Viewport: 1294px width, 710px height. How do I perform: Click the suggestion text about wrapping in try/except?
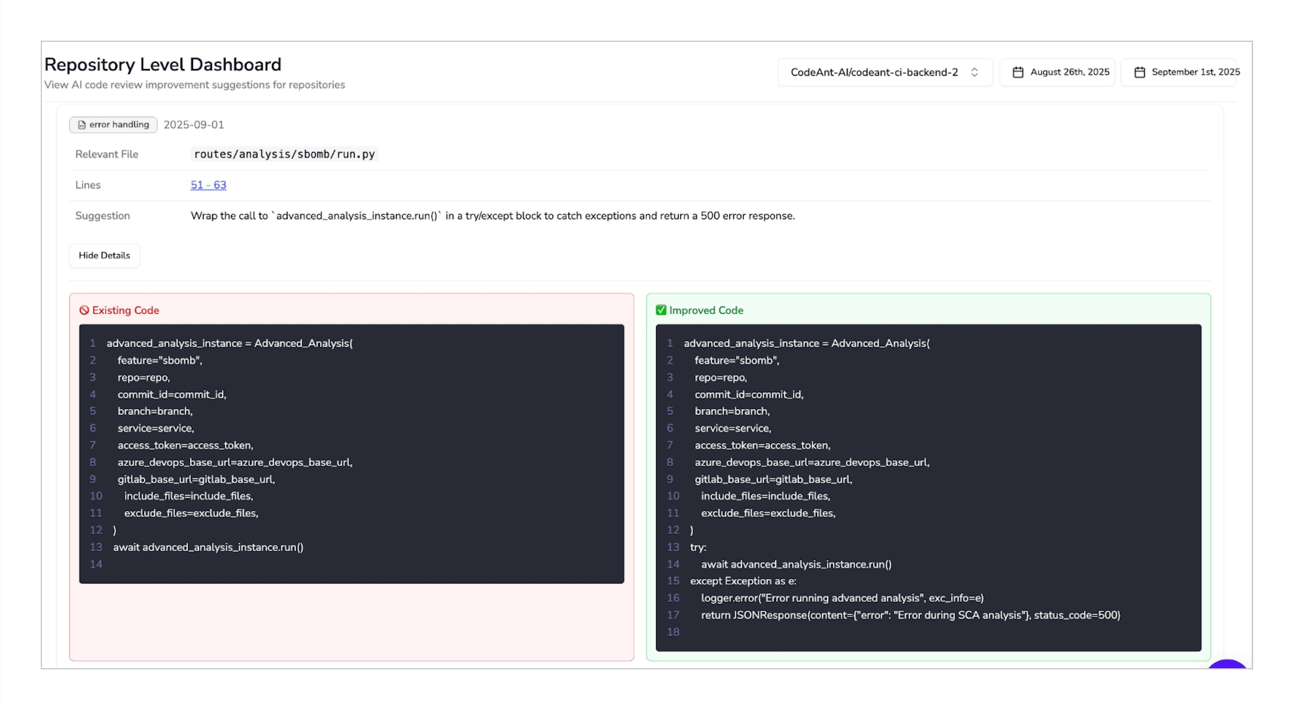pos(492,216)
